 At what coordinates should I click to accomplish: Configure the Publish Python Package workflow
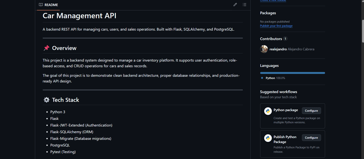pyautogui.click(x=311, y=138)
